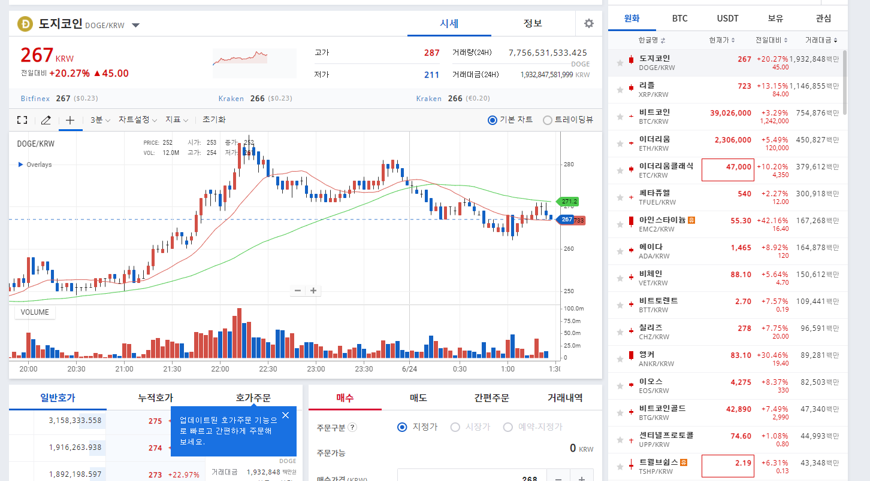Open the DOGE/KRW market dropdown arrow

pyautogui.click(x=135, y=25)
